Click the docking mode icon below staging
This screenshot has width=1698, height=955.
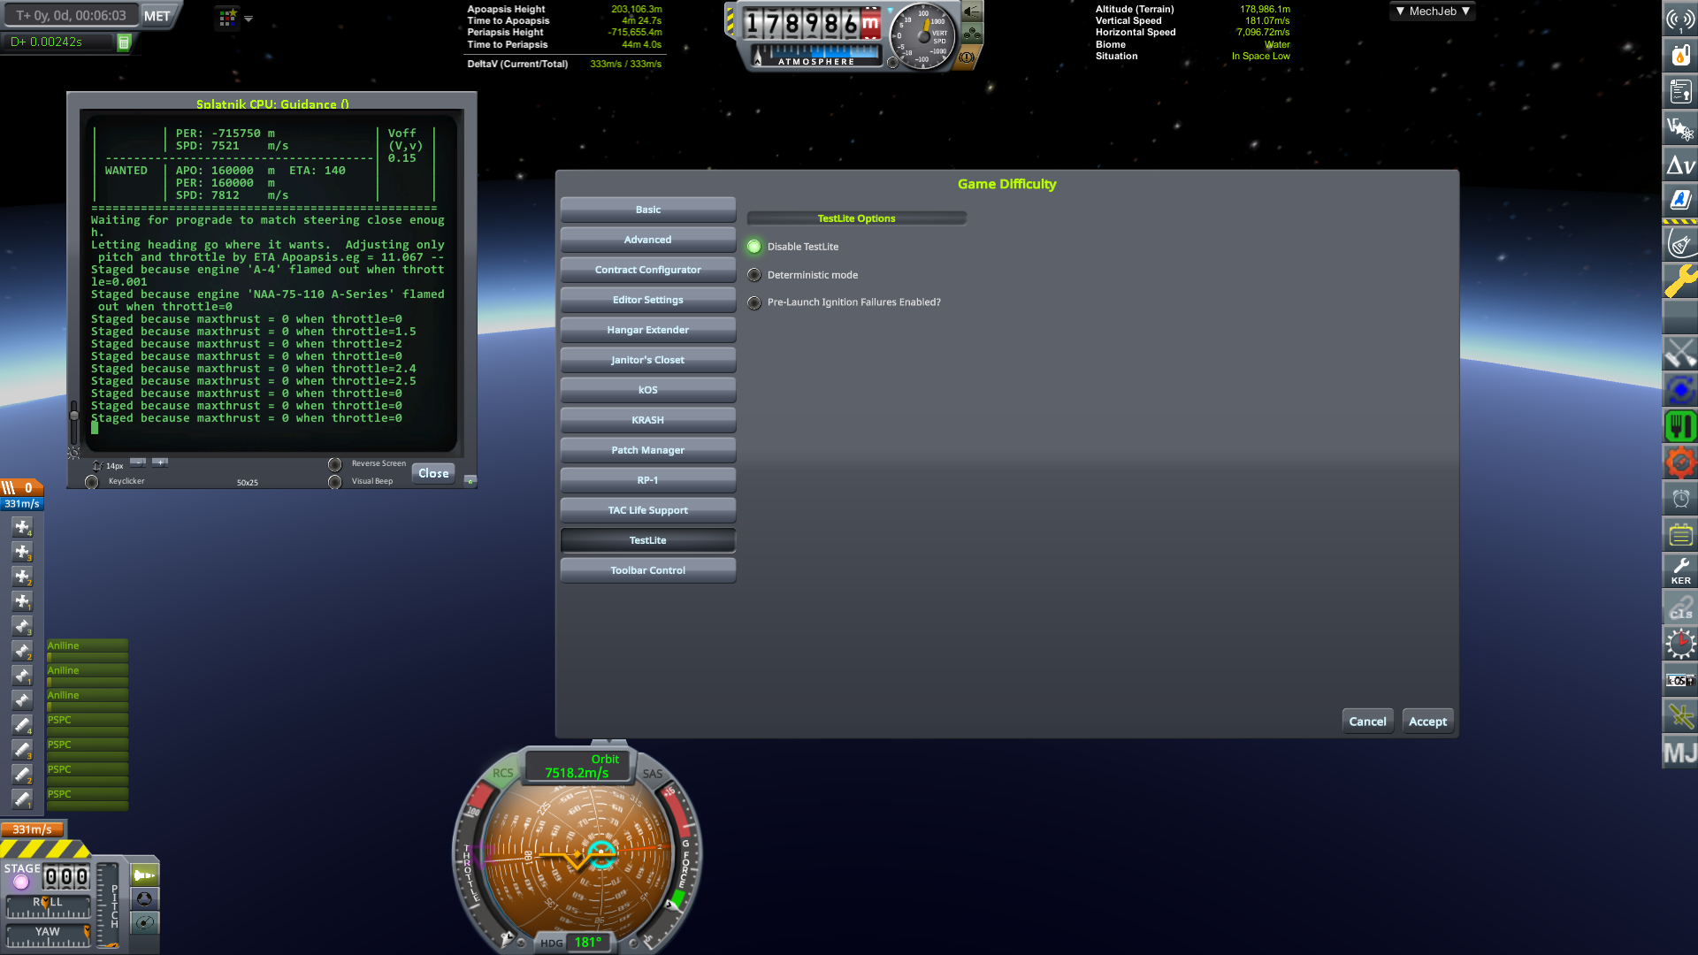tap(144, 899)
